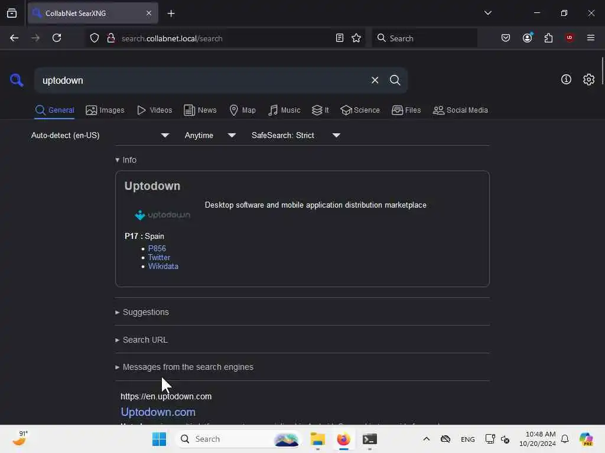Click the Windows taskbar Search box
The width and height of the screenshot is (605, 453).
point(238,439)
